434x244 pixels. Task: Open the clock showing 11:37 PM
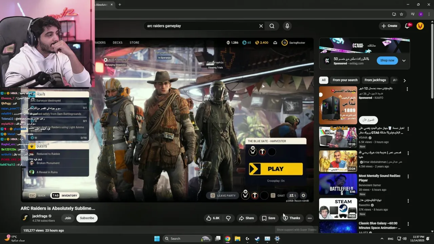pos(418,239)
